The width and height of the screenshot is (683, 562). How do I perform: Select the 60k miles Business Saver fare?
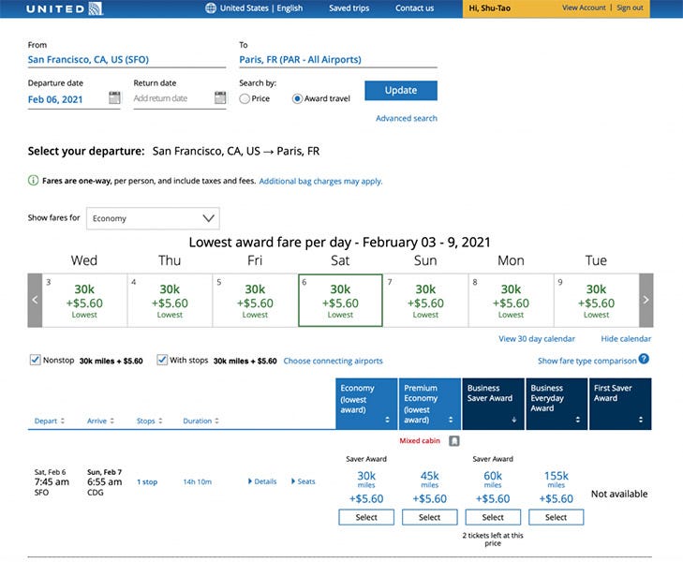[493, 517]
